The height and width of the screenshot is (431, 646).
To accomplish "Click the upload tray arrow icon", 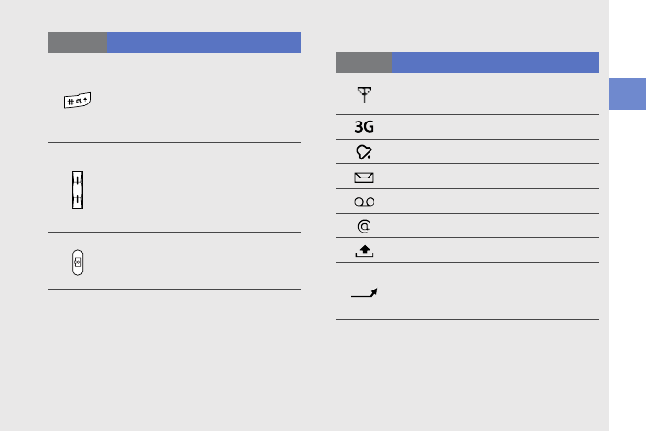I will [x=364, y=252].
